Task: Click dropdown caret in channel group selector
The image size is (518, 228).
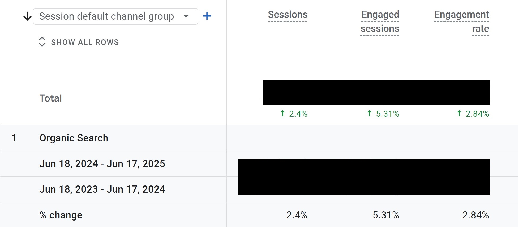Action: (x=186, y=16)
